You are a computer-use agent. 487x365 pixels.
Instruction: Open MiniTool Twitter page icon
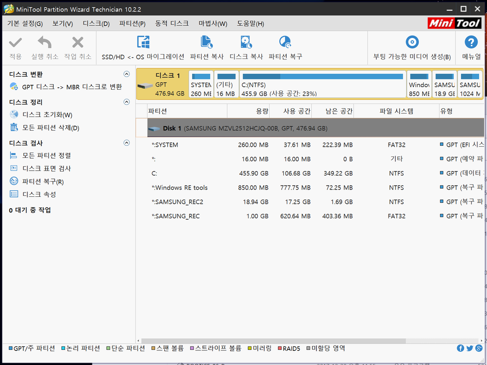pyautogui.click(x=469, y=348)
